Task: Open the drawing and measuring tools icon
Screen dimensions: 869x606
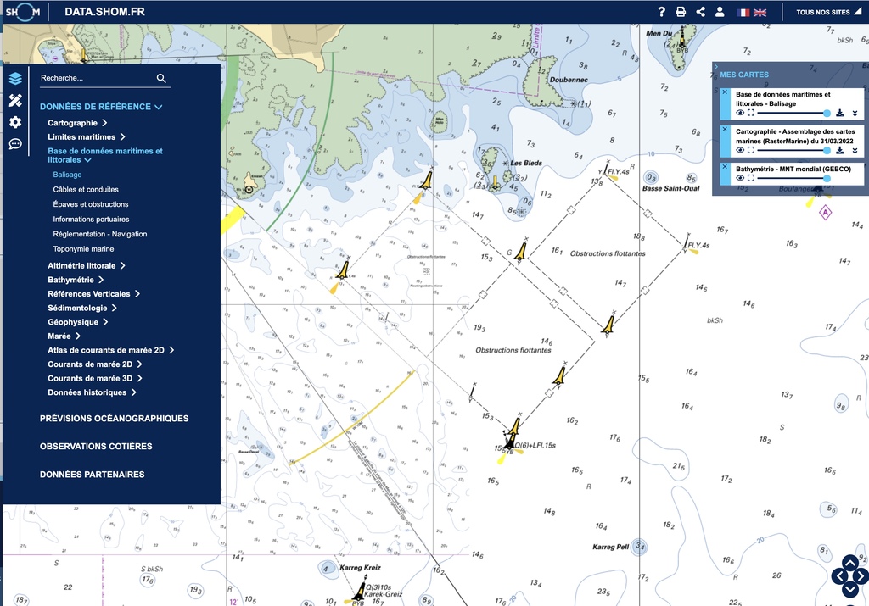Action: pos(15,100)
